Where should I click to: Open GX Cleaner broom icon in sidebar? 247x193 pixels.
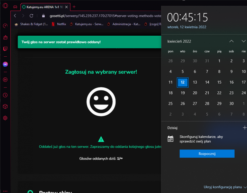[x=5, y=37]
